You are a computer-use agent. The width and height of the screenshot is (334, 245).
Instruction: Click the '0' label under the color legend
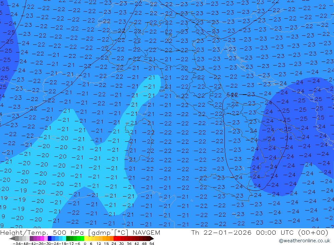tap(85, 244)
